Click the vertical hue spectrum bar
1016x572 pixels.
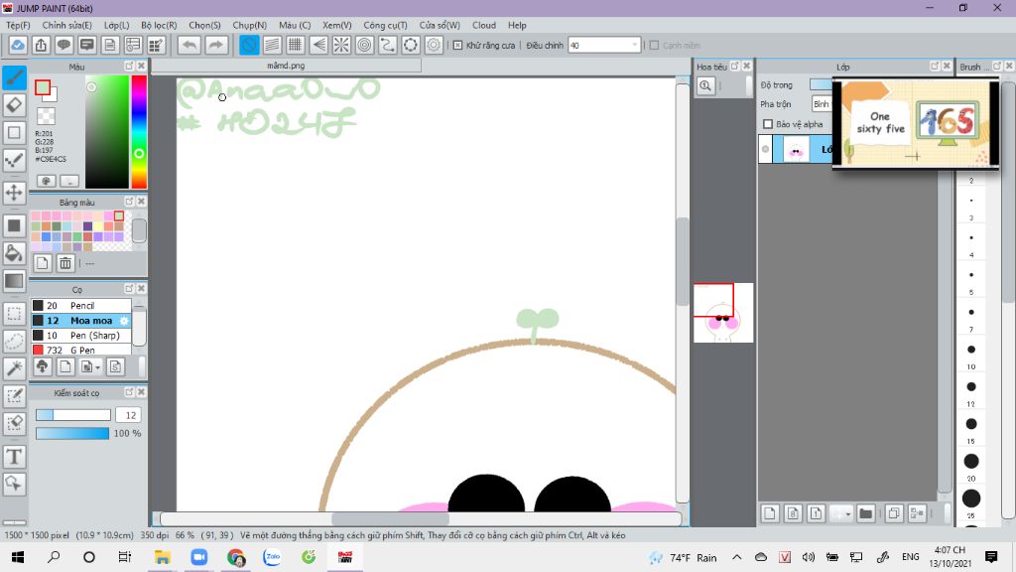point(139,132)
